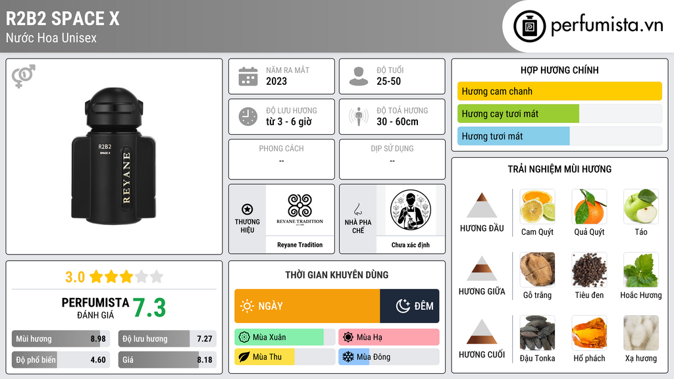Click the Hương cam chanh accord bar

[559, 91]
